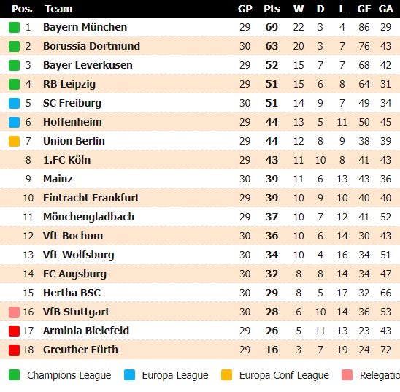400x392 pixels.
Task: Click the blue marker next to SC Freiburg
Action: coord(14,103)
